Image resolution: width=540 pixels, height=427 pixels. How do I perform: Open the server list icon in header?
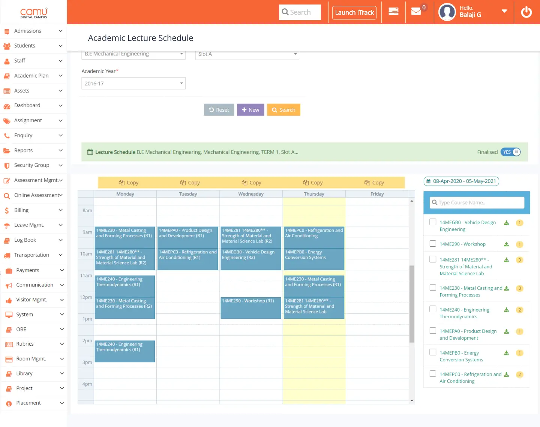point(393,12)
